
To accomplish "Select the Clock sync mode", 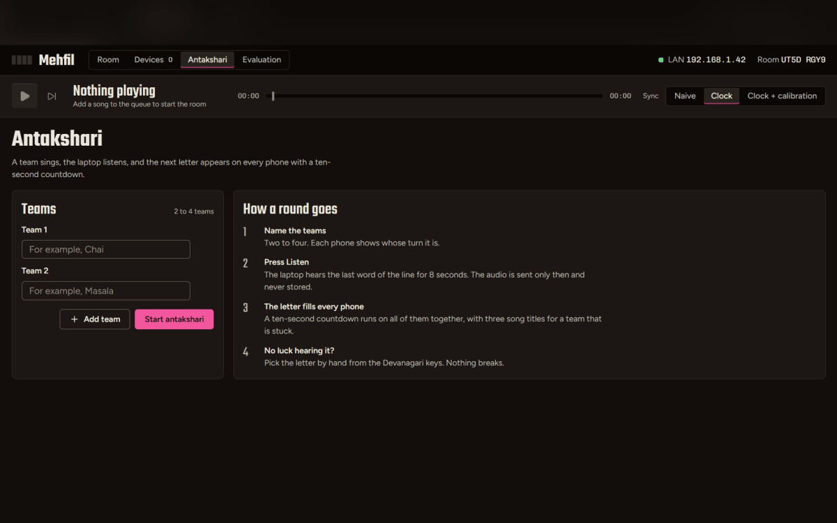I will click(x=721, y=96).
